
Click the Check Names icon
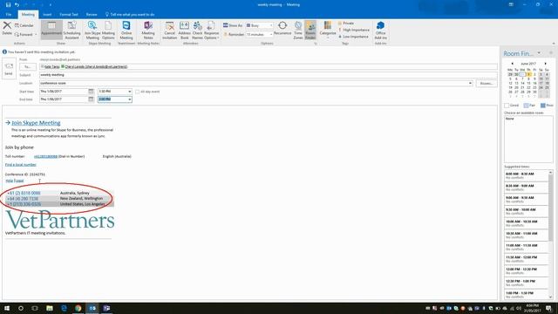tap(197, 30)
